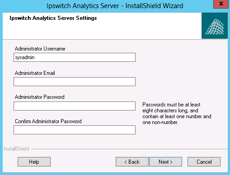This screenshot has width=230, height=175.
Task: Close the InstallShield Wizard window
Action: pyautogui.click(x=221, y=4)
